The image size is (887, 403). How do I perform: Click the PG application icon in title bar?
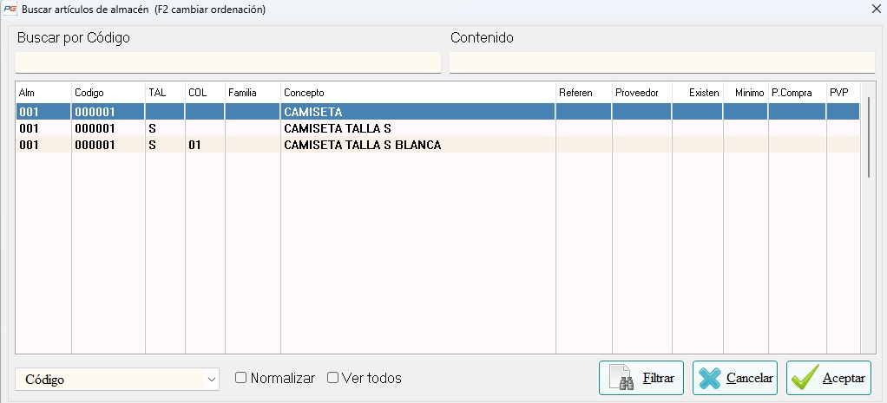point(10,10)
